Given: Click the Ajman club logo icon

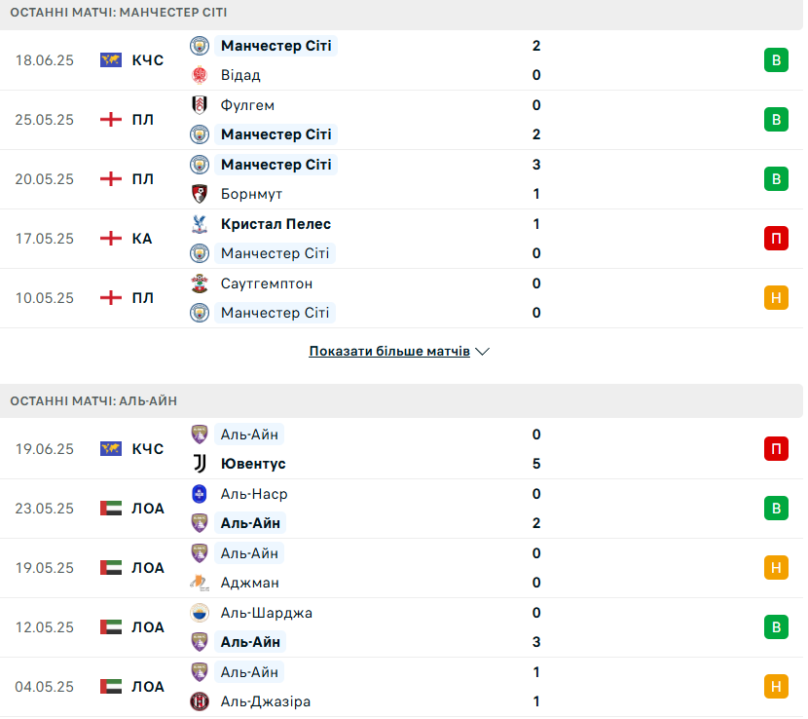Looking at the screenshot, I should point(200,583).
